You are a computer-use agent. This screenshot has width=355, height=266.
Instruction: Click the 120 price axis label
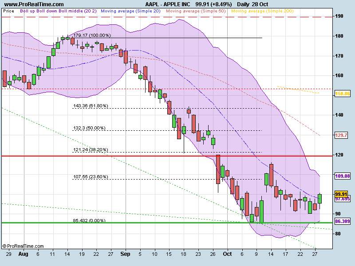(x=339, y=155)
